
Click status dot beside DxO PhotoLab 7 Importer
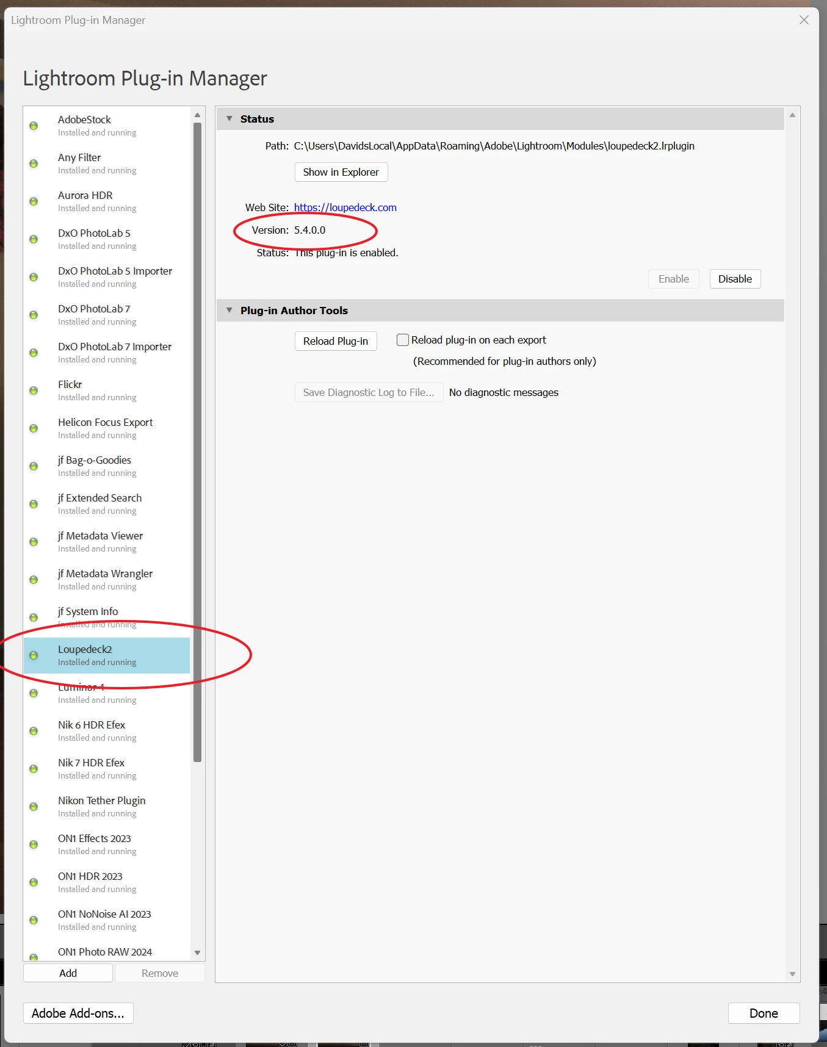[34, 353]
